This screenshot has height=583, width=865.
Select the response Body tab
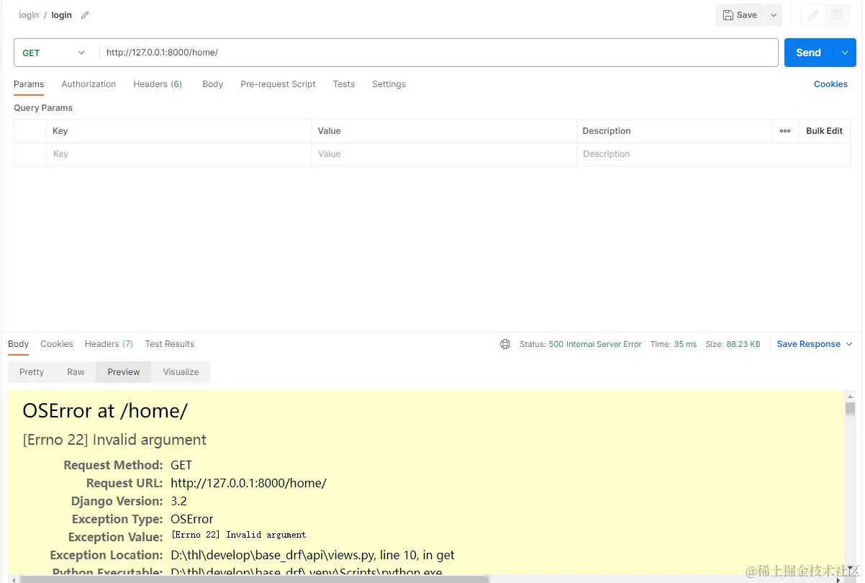click(18, 344)
